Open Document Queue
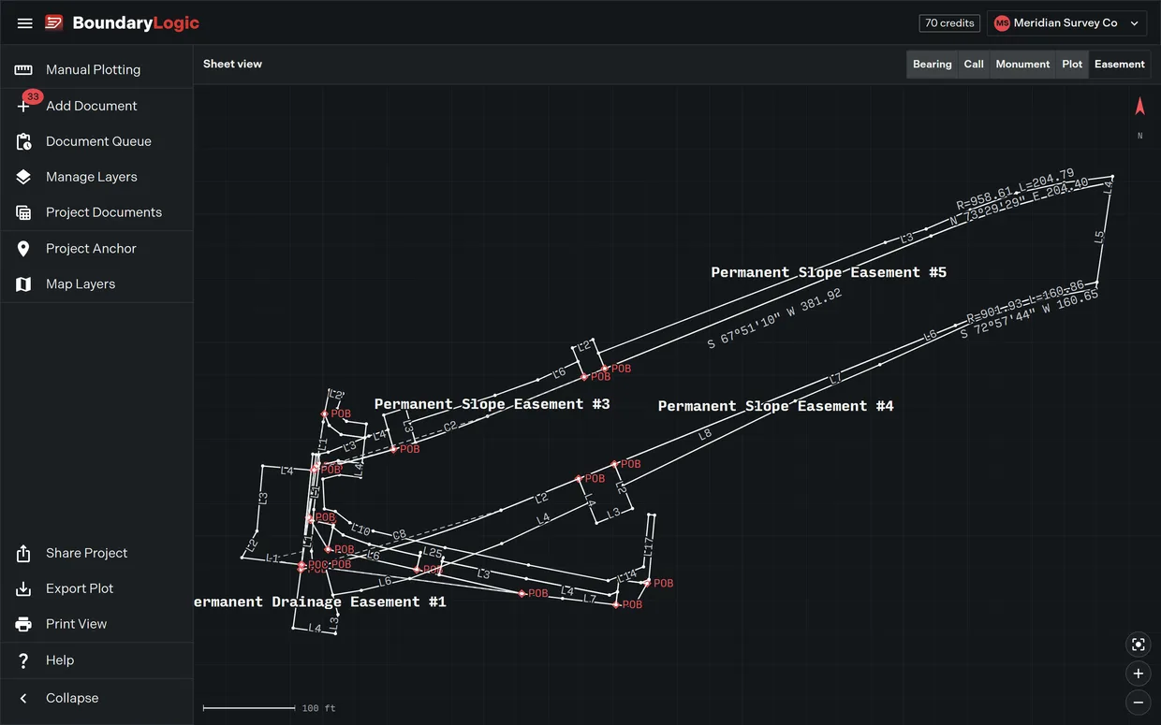 coord(96,141)
